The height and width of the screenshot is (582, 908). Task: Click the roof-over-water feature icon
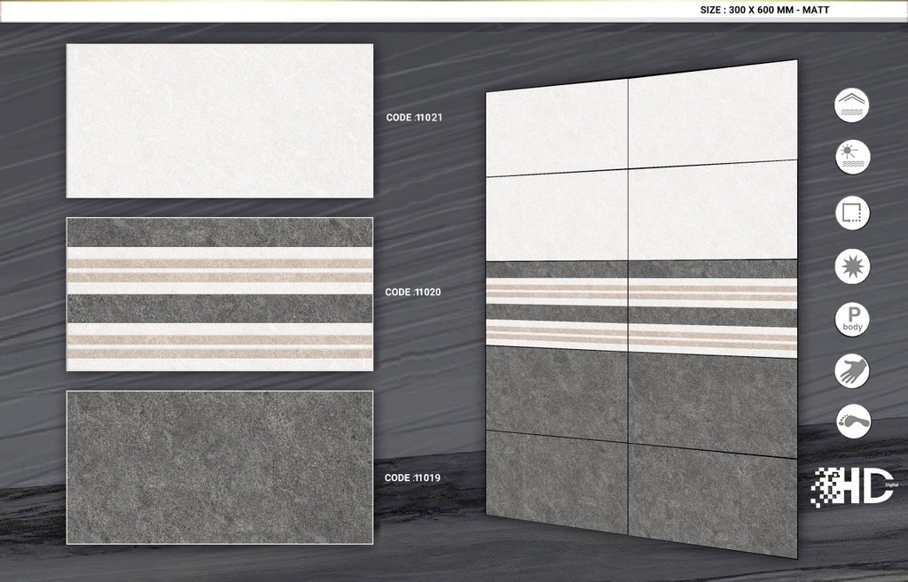(x=852, y=105)
